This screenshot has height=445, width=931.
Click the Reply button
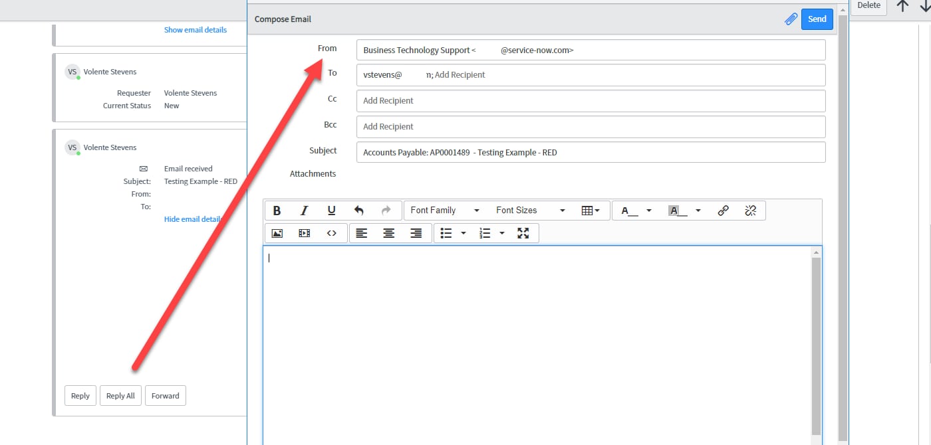pyautogui.click(x=80, y=396)
